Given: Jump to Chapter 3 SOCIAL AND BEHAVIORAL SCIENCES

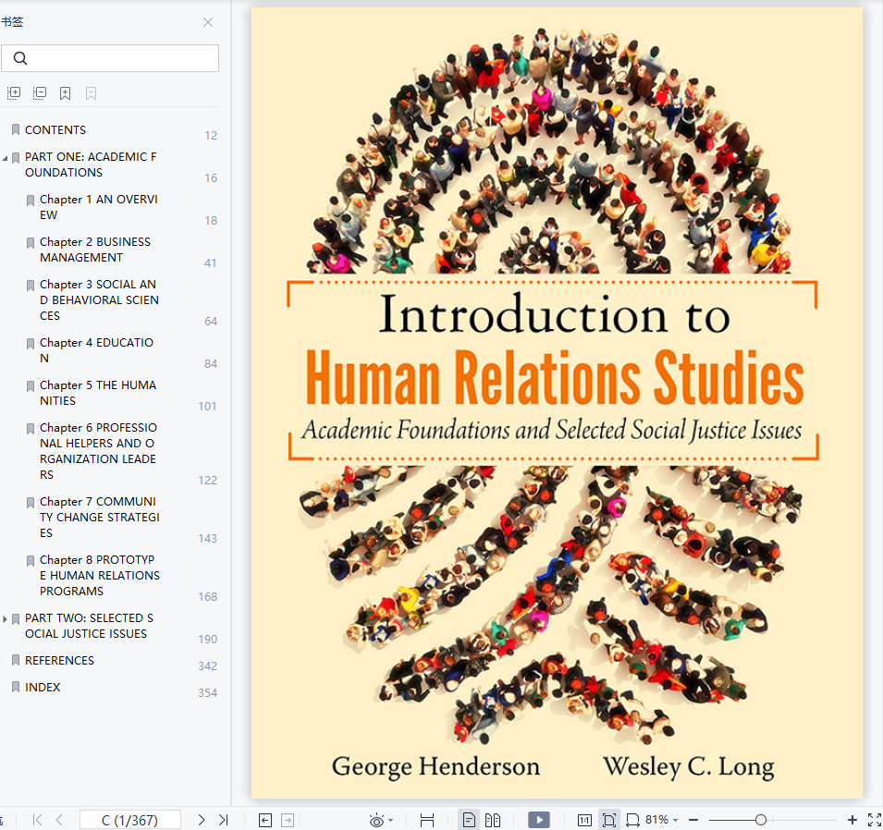Looking at the screenshot, I should pos(99,300).
